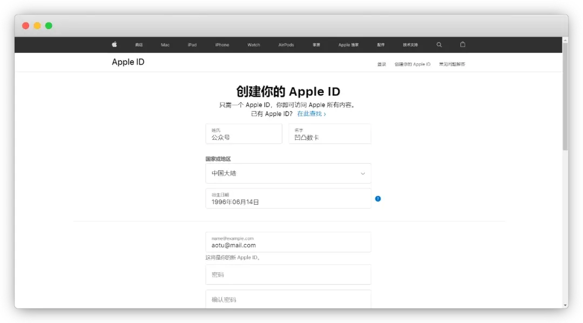Image resolution: width=583 pixels, height=323 pixels.
Task: Open the 商店 menu item
Action: click(x=139, y=45)
